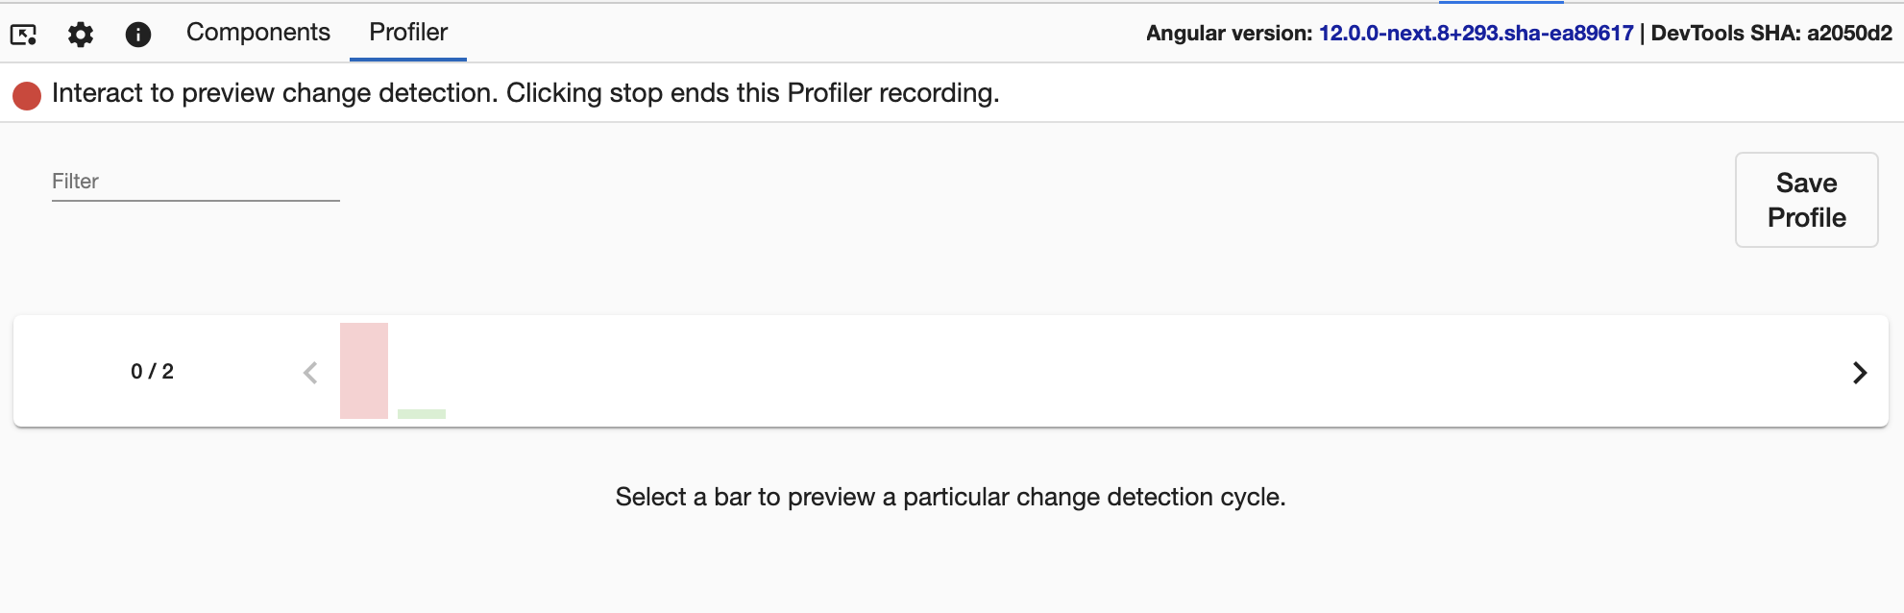Click the Save Profile button
Viewport: 1904px width, 613px height.
1806,199
